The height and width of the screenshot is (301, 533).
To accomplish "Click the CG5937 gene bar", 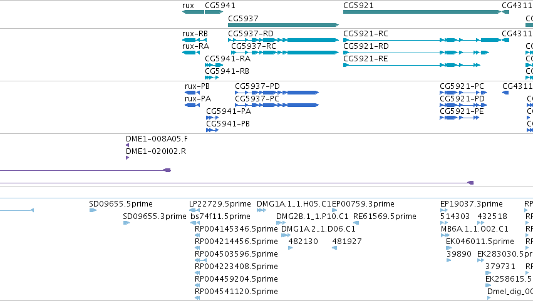I will (284, 25).
